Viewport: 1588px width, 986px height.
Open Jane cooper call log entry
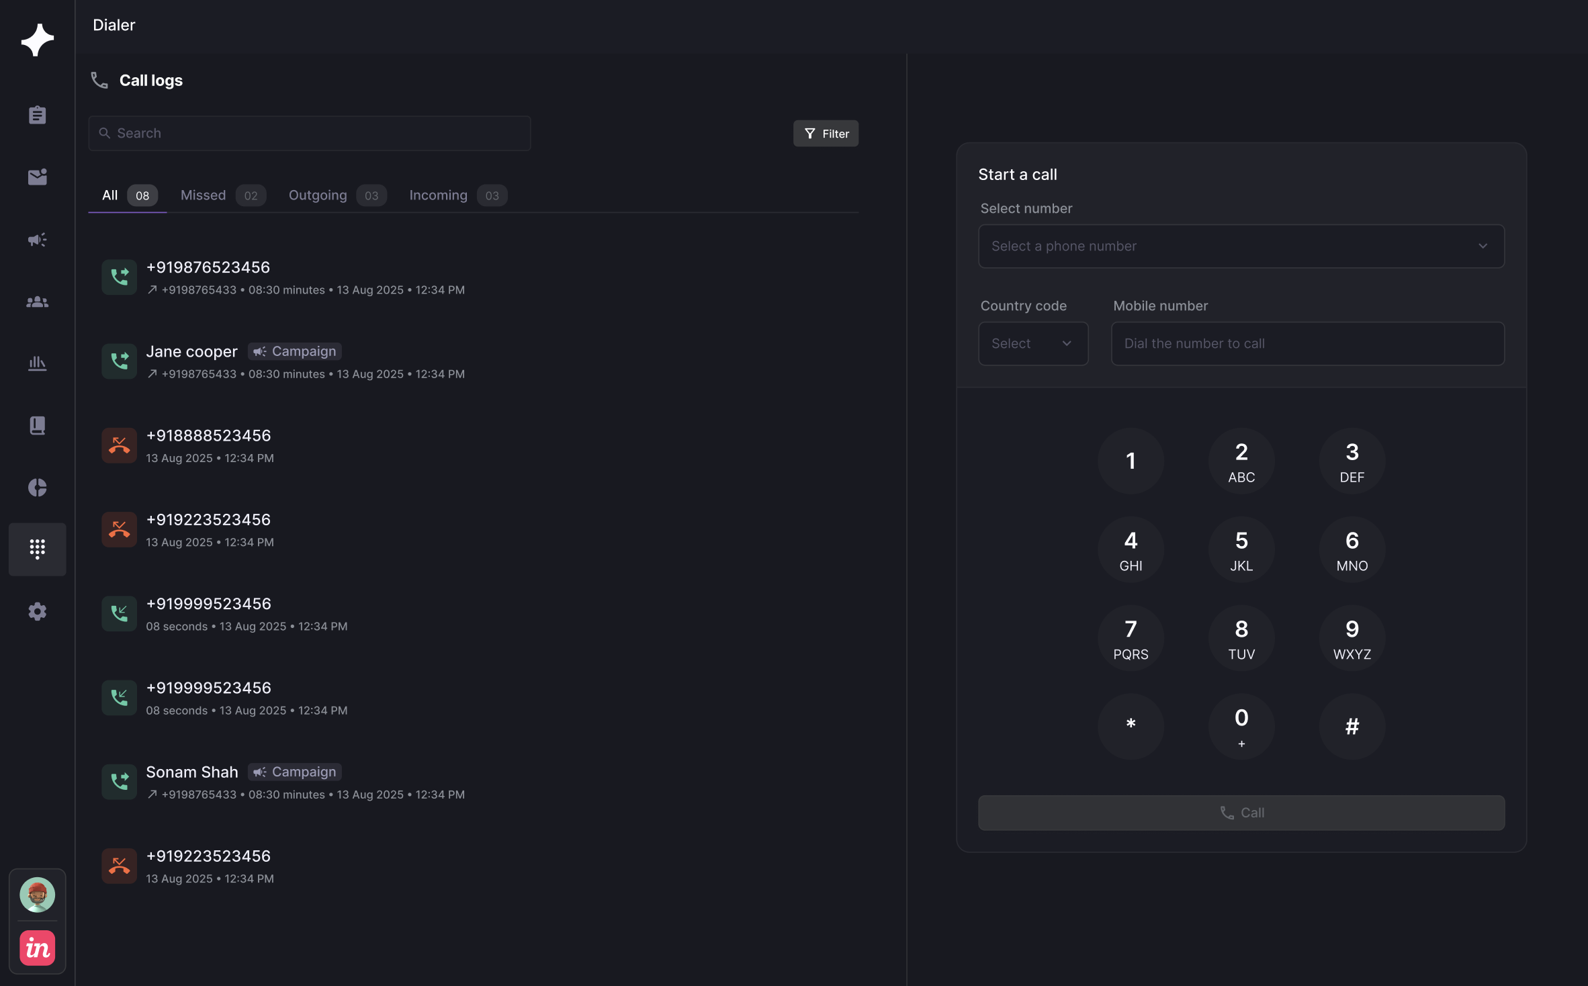(473, 361)
